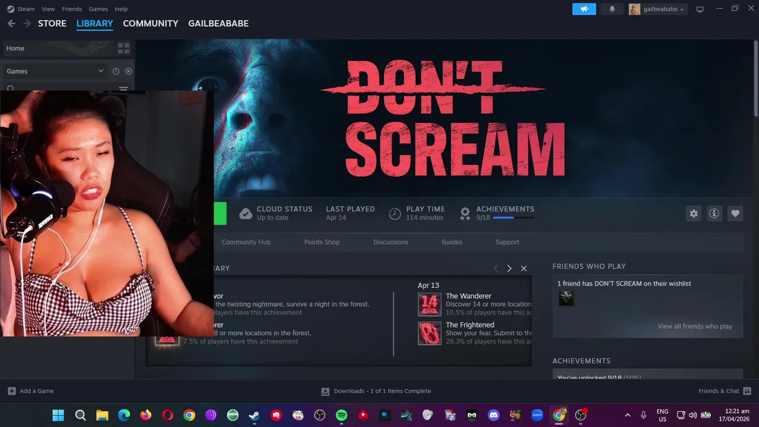Click The Frightened achievement icon
The height and width of the screenshot is (427, 759).
(429, 333)
